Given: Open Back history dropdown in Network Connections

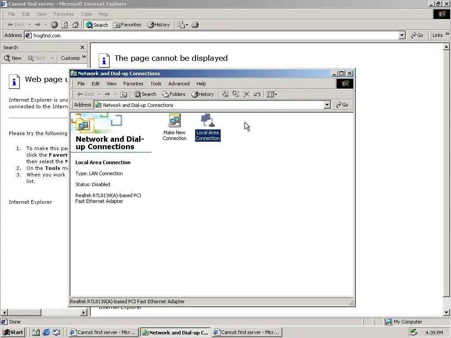Looking at the screenshot, I should [x=99, y=94].
